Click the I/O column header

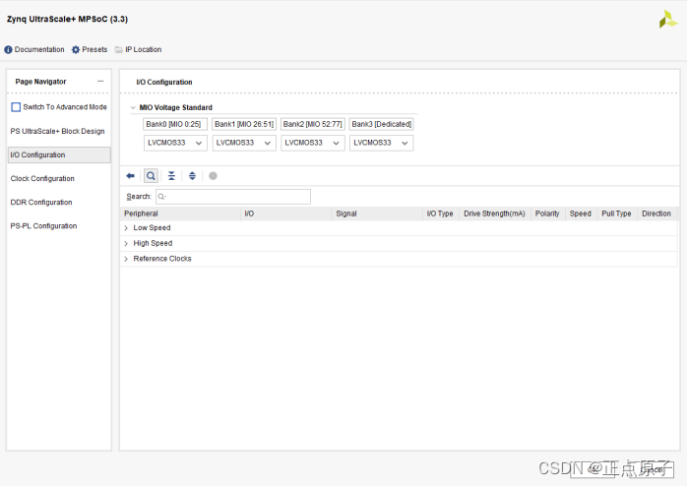[x=286, y=213]
